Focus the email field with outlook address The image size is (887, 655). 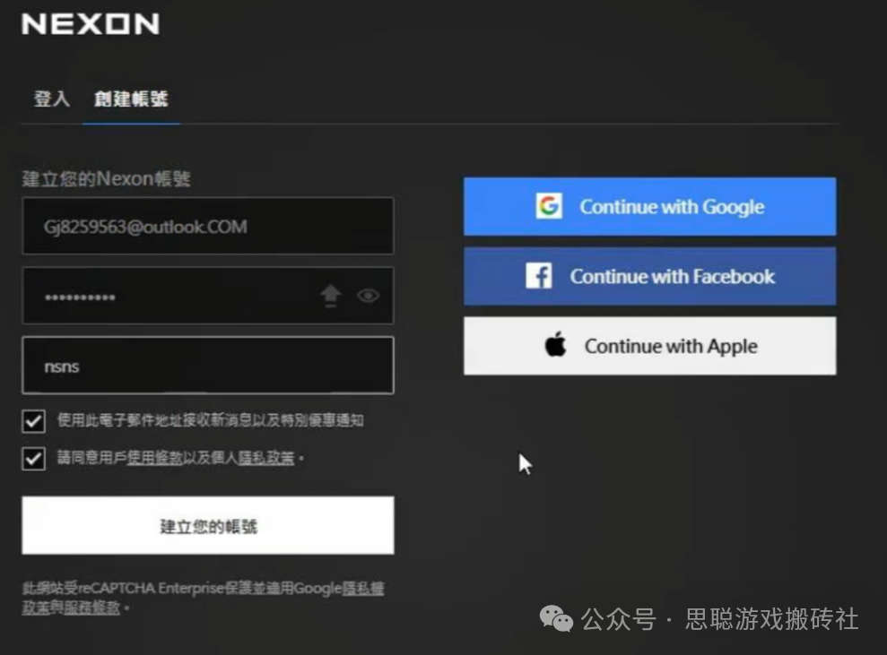pos(207,226)
